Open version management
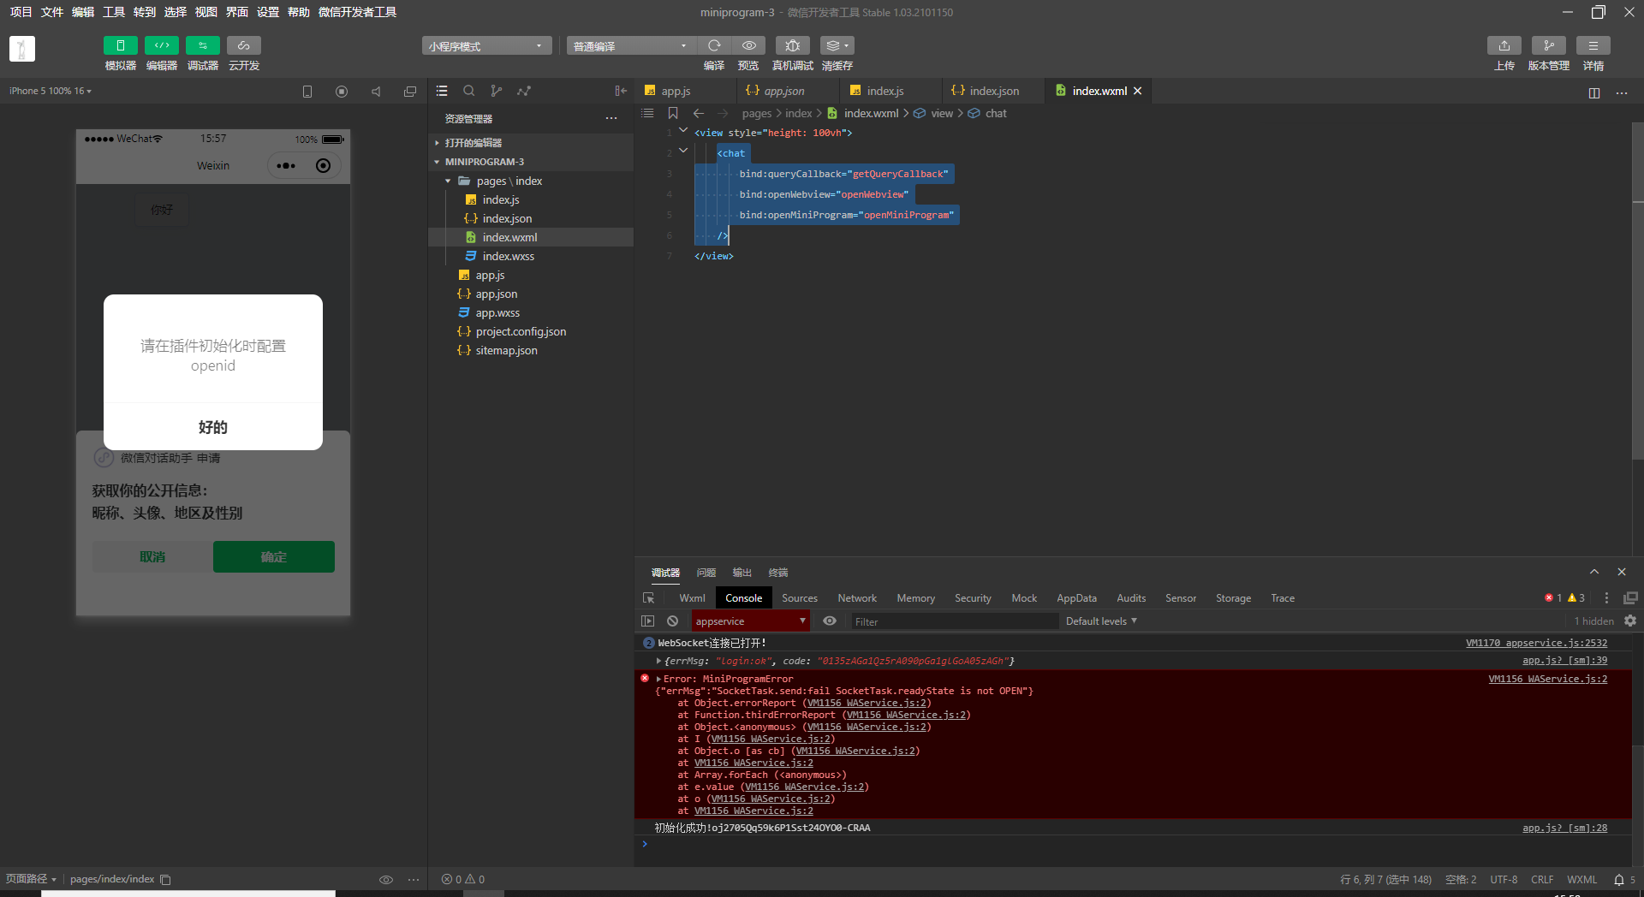 1549,45
